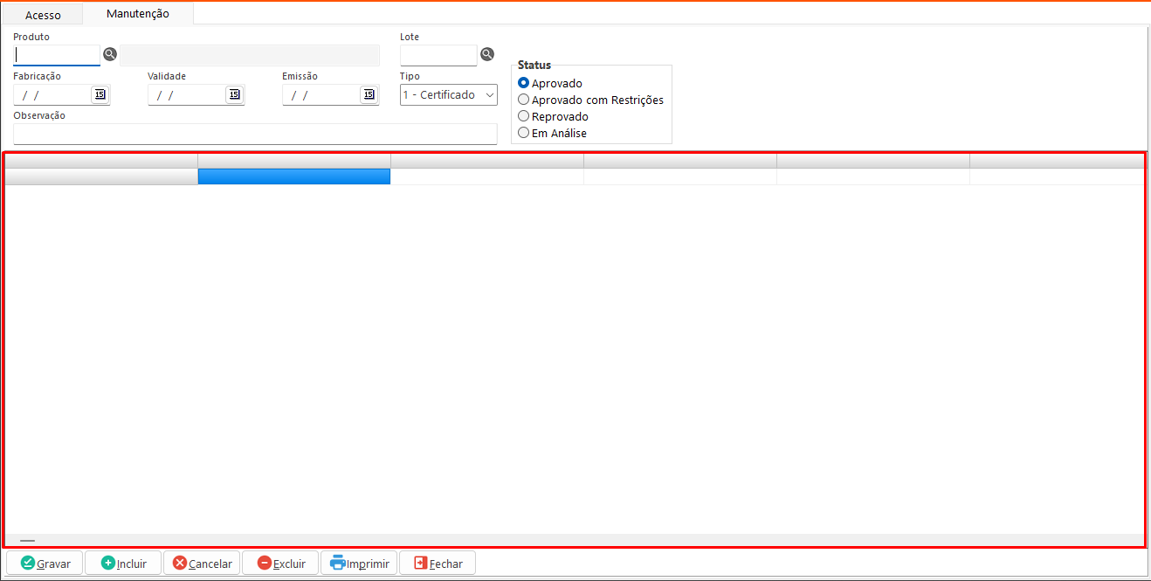Click the Incluir add button
Viewport: 1151px width, 581px height.
pyautogui.click(x=123, y=564)
